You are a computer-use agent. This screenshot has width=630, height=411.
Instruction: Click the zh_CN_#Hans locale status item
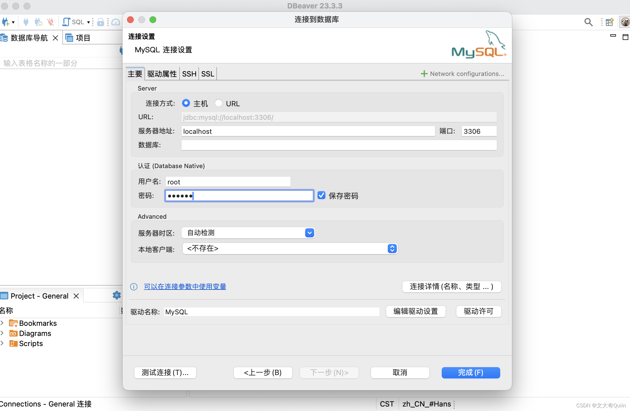pyautogui.click(x=427, y=404)
